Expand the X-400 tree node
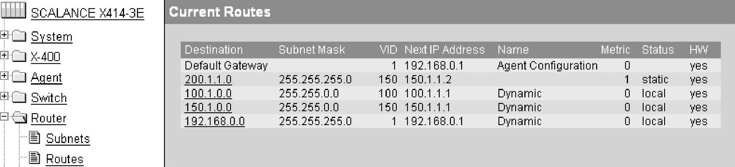735x167 pixels. 4,56
